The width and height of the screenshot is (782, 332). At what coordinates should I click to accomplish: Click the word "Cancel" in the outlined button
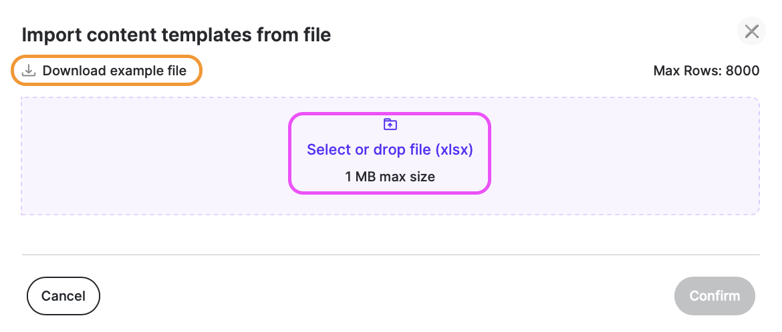coord(63,296)
